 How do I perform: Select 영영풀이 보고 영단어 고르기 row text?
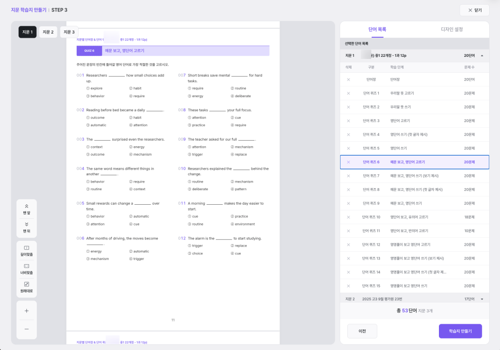tap(410, 245)
